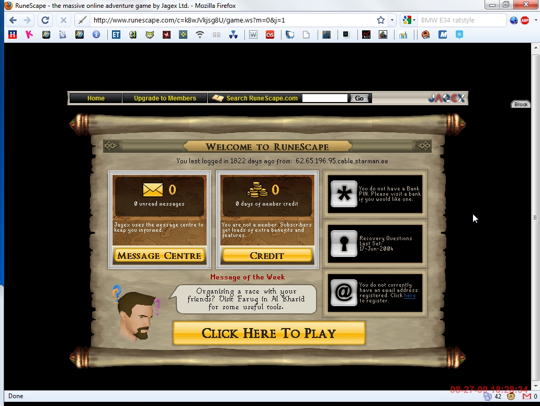Click the URL address bar

click(x=232, y=20)
